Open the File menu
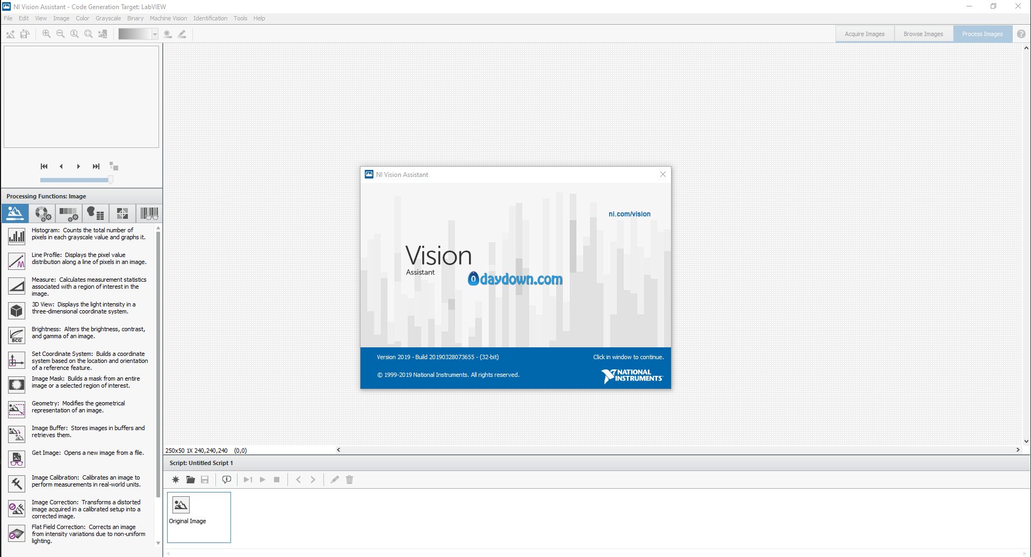The width and height of the screenshot is (1031, 557). [8, 18]
